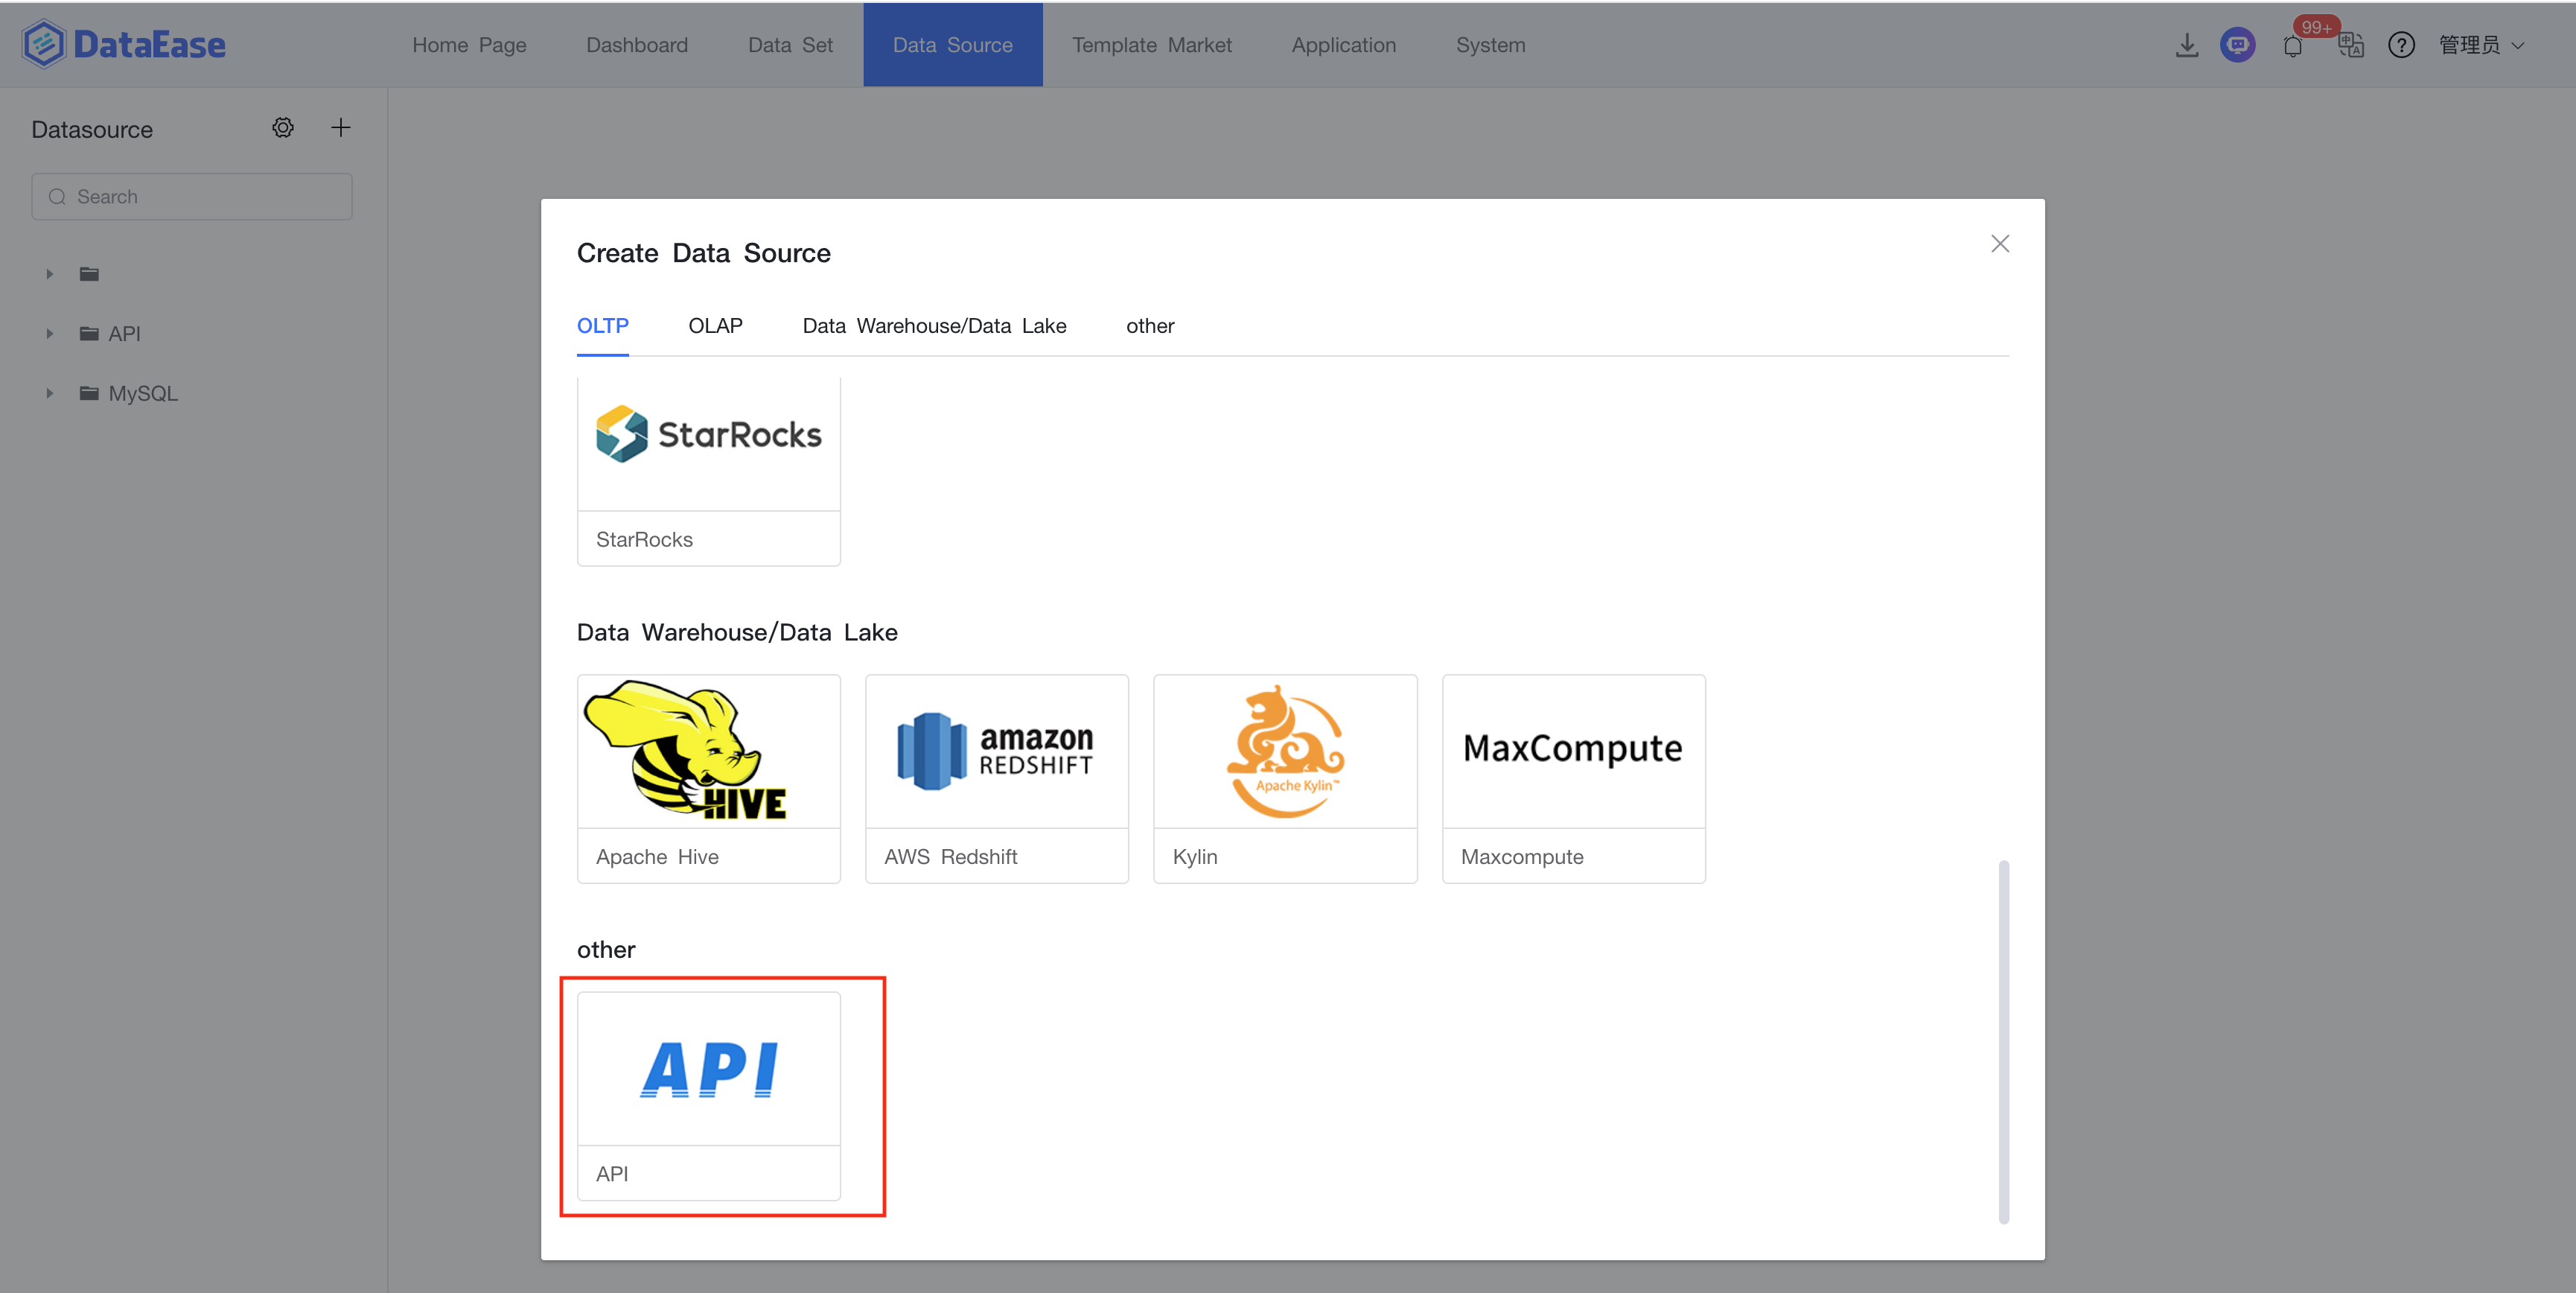Open the help question mark icon

click(2400, 45)
